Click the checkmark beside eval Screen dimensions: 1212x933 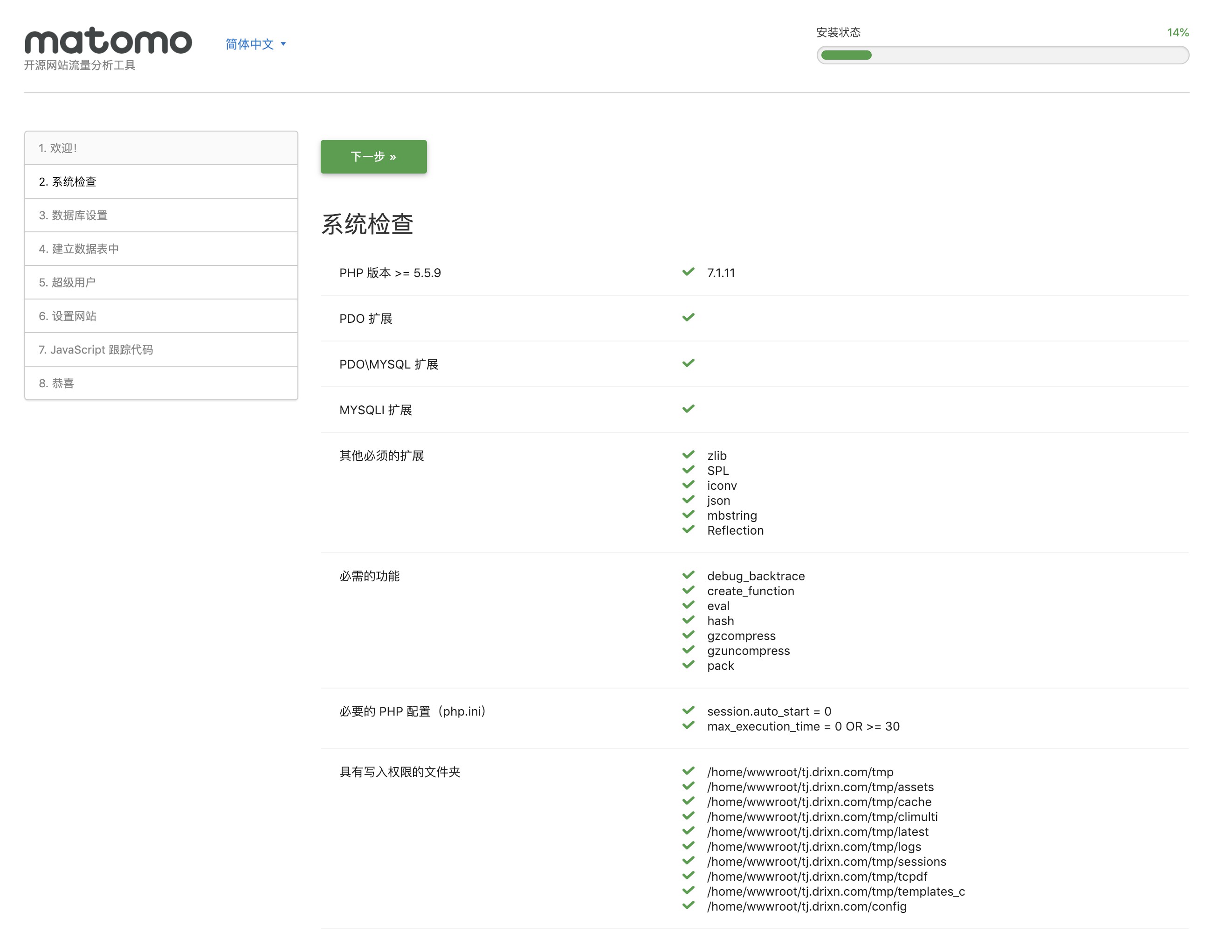[688, 605]
